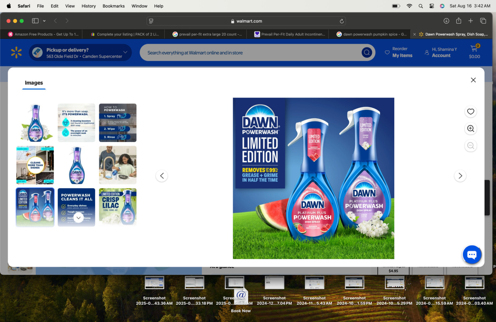This screenshot has height=322, width=496.
Task: Zoom out of the product image
Action: tap(471, 146)
